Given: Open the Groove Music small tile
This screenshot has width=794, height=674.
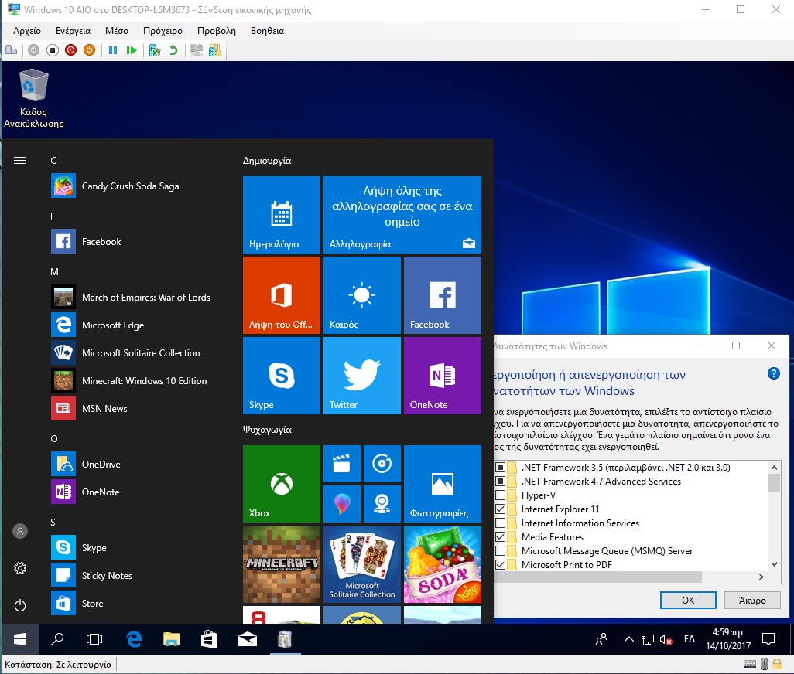Looking at the screenshot, I should pyautogui.click(x=382, y=463).
